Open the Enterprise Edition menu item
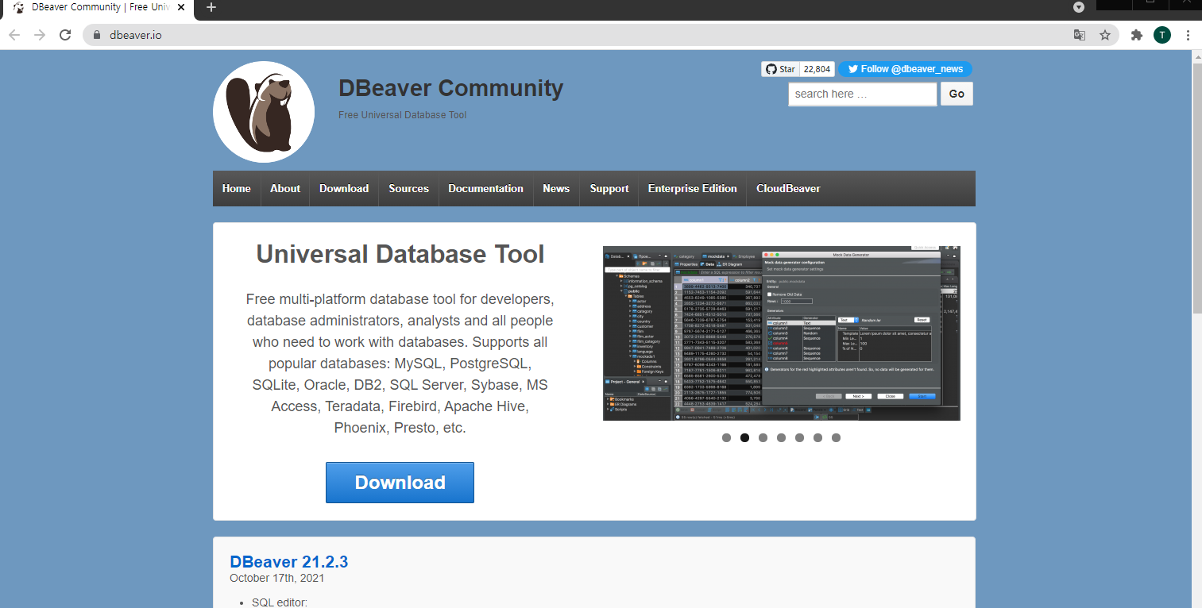The image size is (1202, 608). click(x=693, y=189)
